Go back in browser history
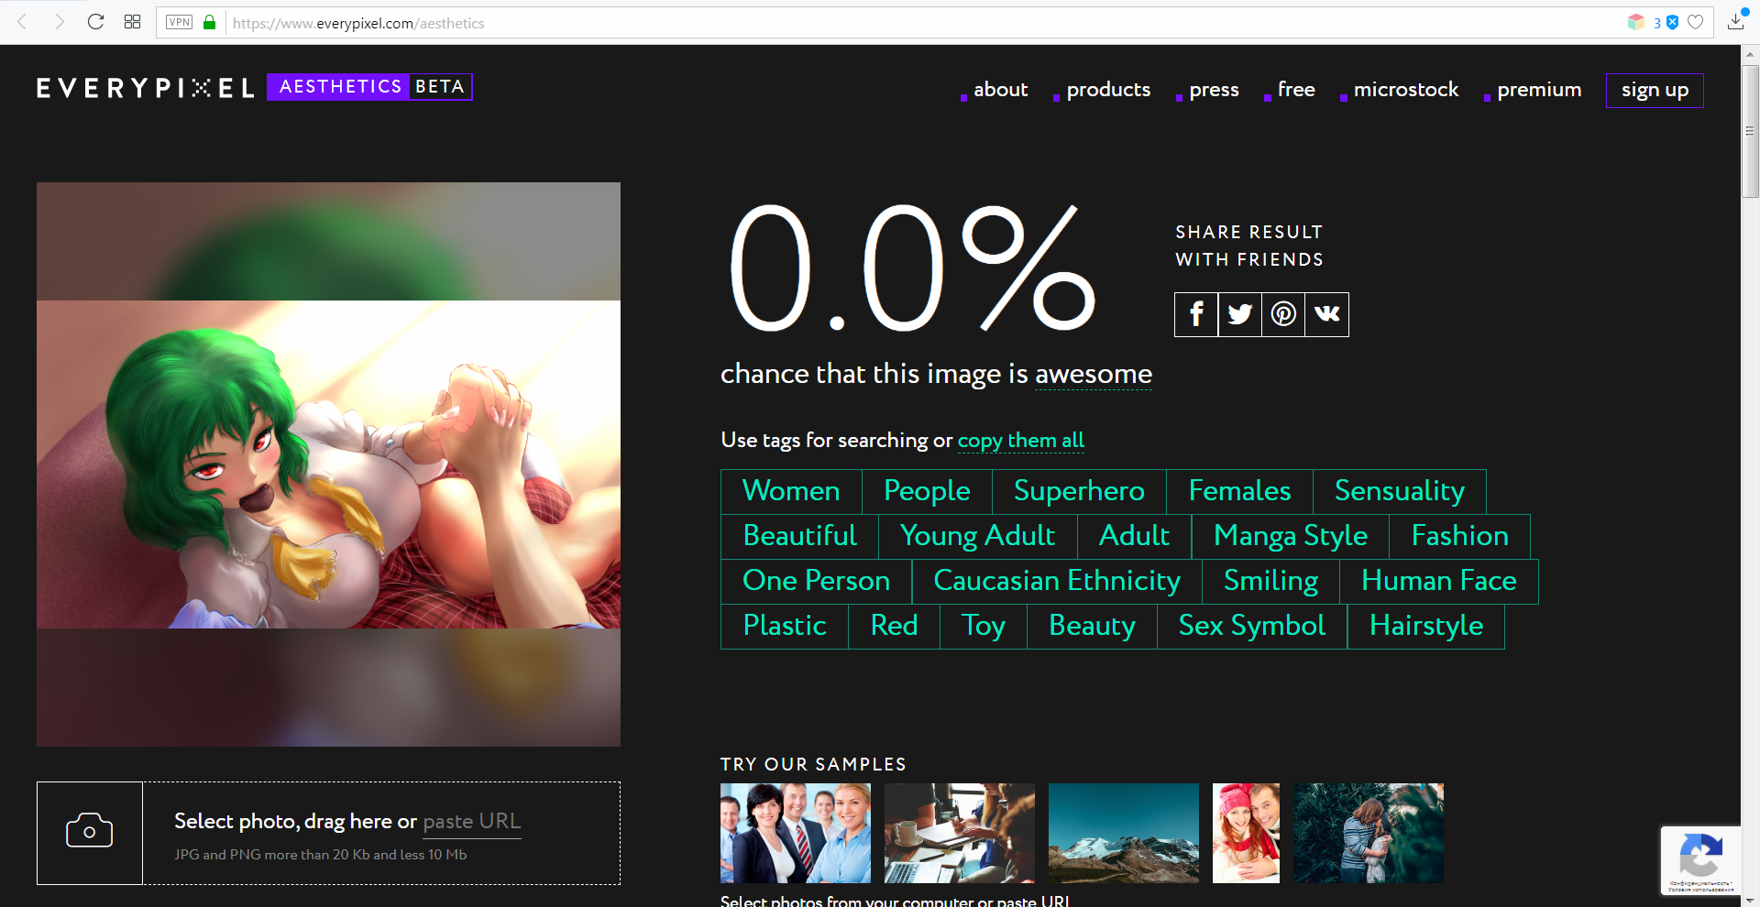Image resolution: width=1760 pixels, height=907 pixels. [23, 22]
